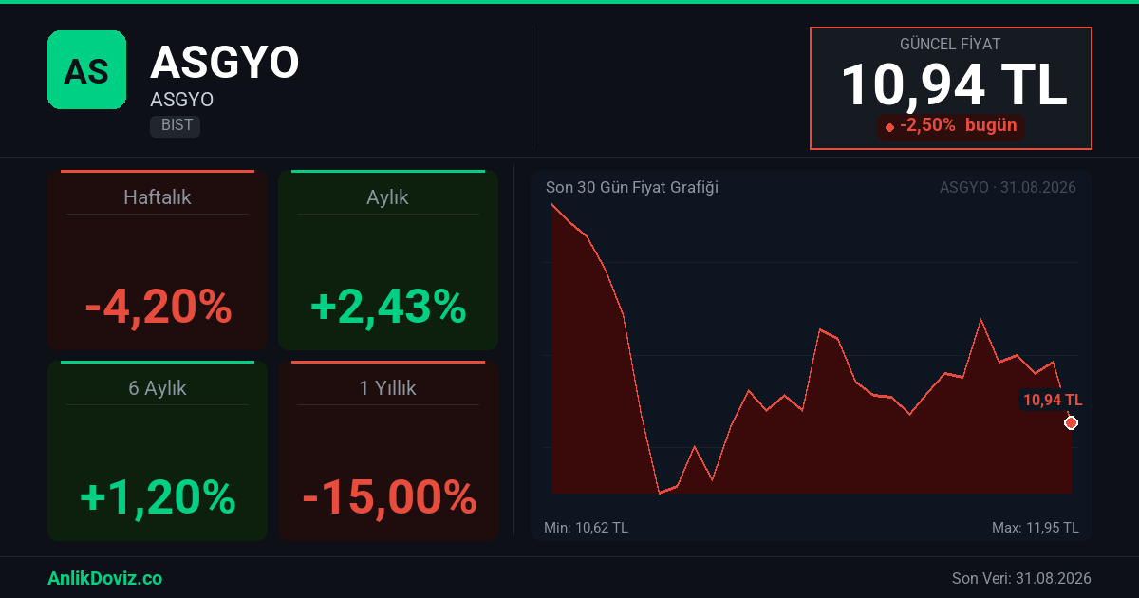The height and width of the screenshot is (598, 1139).
Task: Select the BIST exchange badge
Action: [x=175, y=125]
